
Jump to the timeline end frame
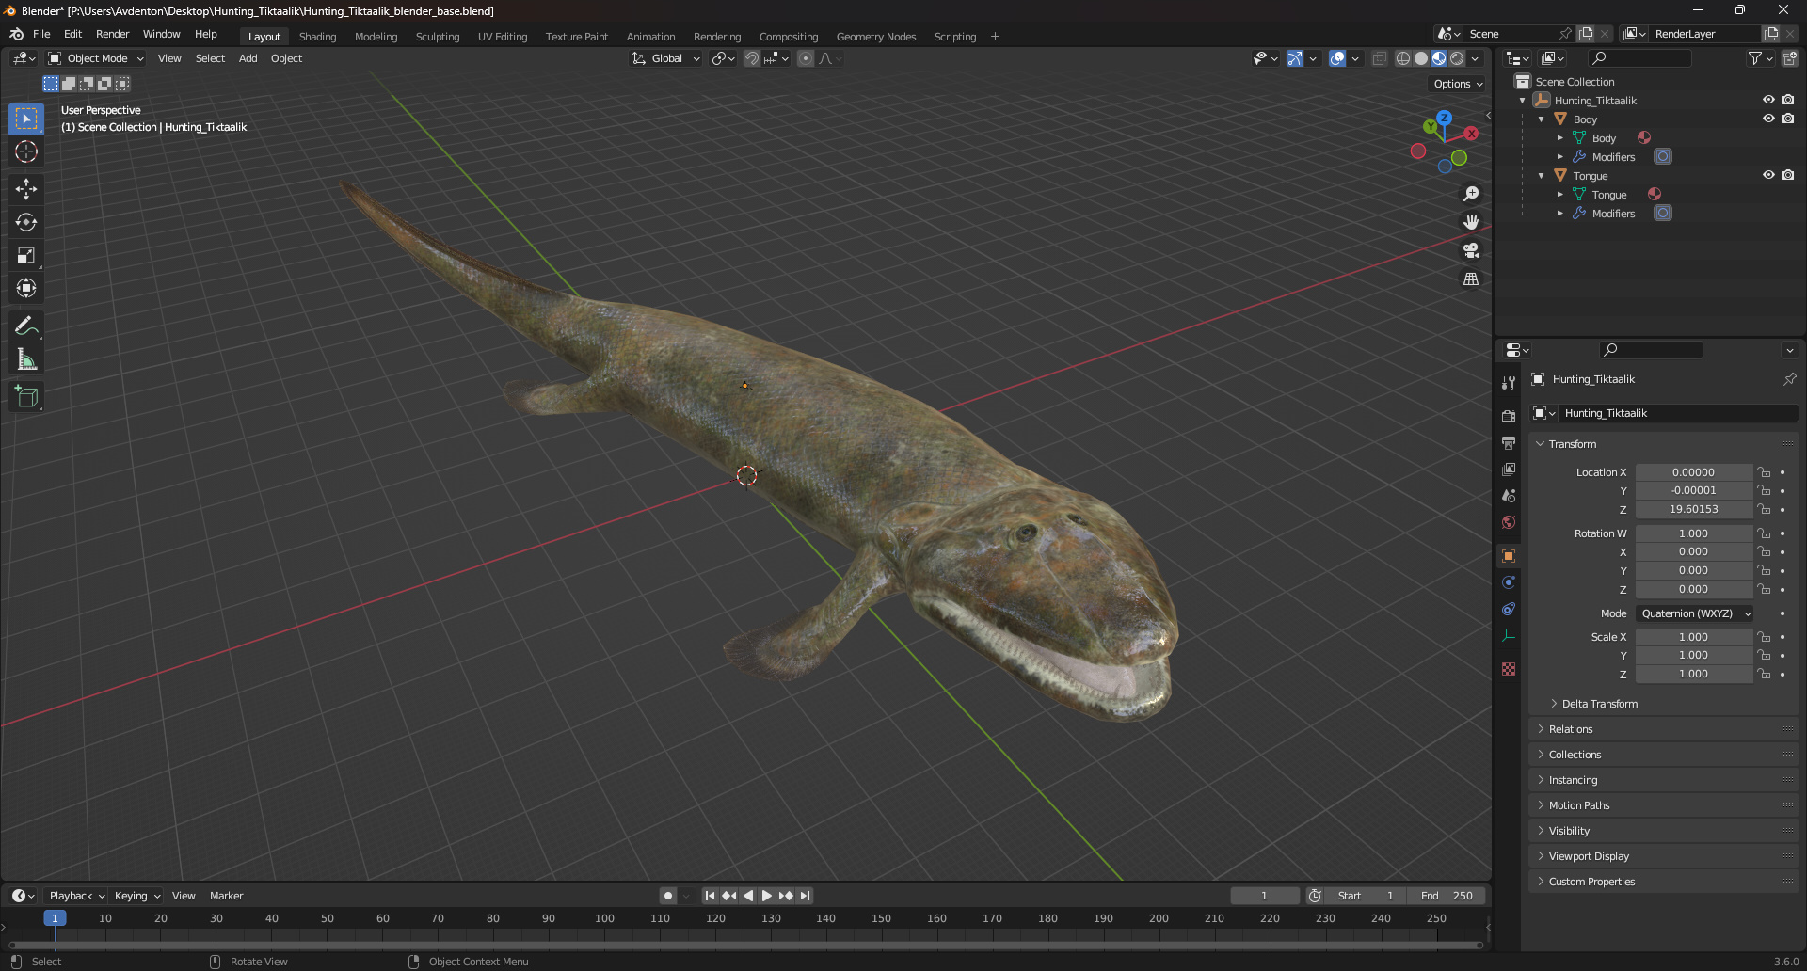[x=806, y=896]
